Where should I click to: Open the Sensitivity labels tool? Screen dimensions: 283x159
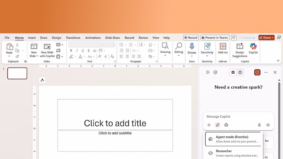(x=207, y=50)
